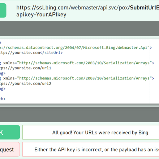159x159 pixels.
Task: Click the xmlns attribute name on the first string line
Action: (9, 63)
